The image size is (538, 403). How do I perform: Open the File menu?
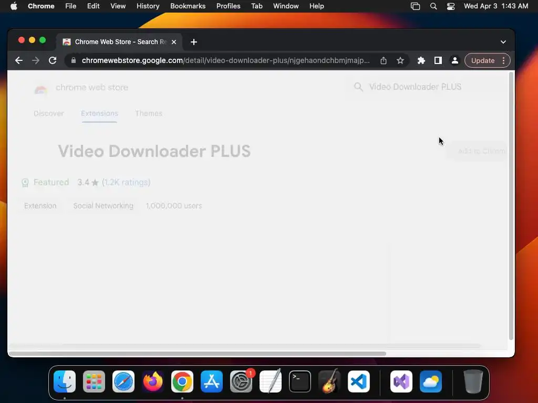click(x=71, y=6)
